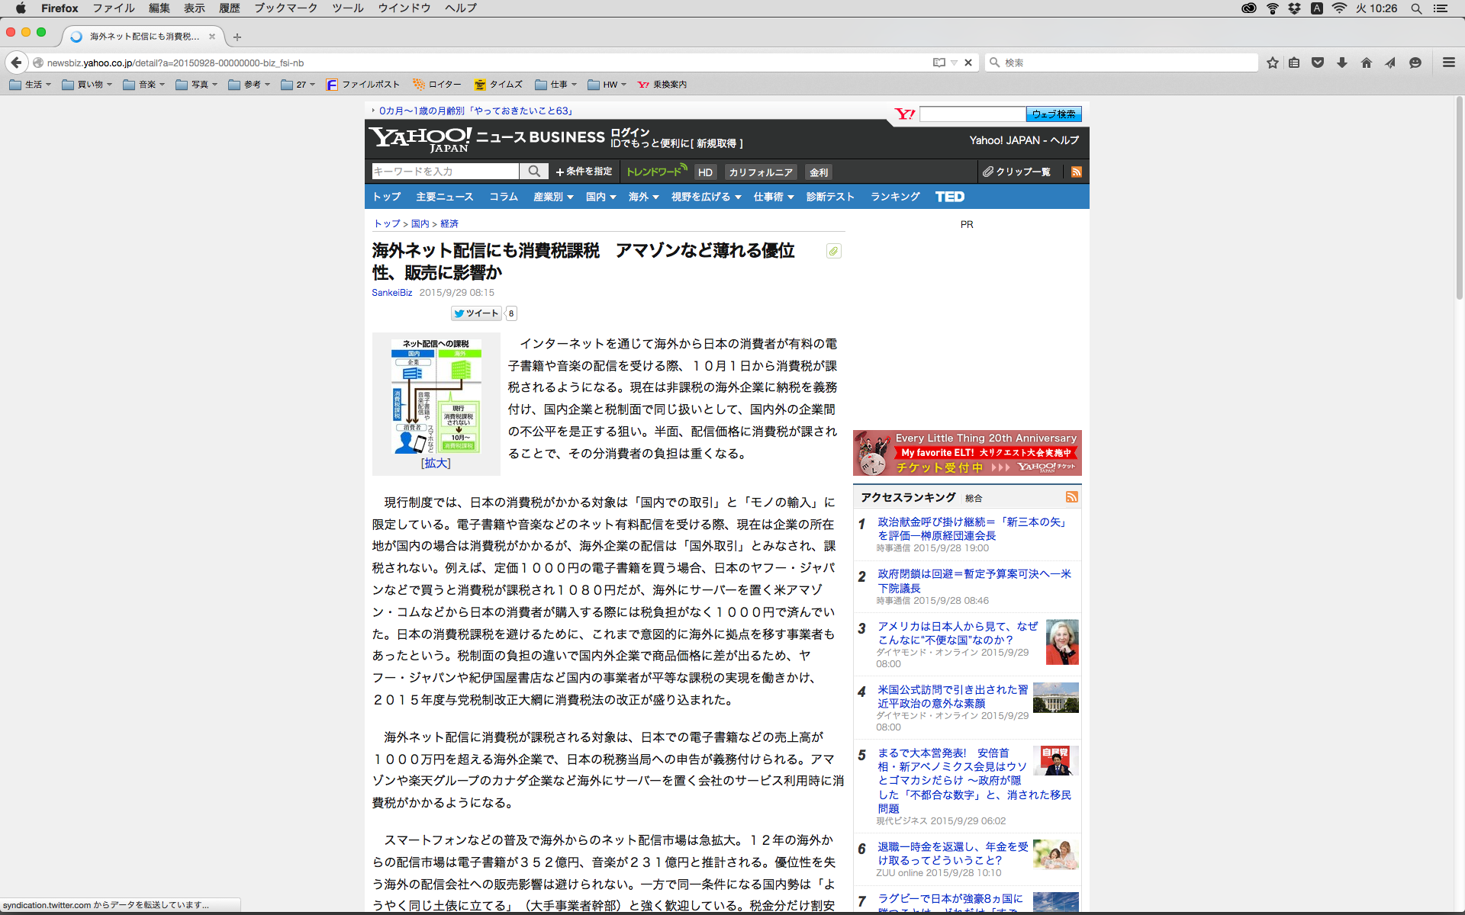
Task: Click the home icon in toolbar
Action: pyautogui.click(x=1367, y=63)
